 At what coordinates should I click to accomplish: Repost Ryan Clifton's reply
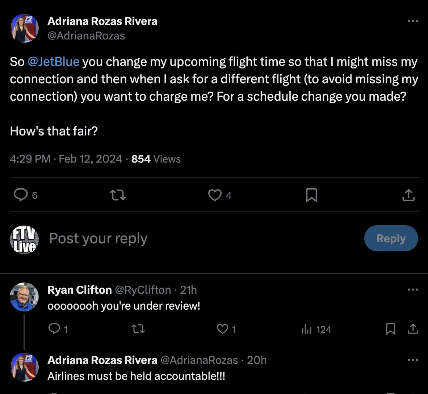(x=138, y=329)
